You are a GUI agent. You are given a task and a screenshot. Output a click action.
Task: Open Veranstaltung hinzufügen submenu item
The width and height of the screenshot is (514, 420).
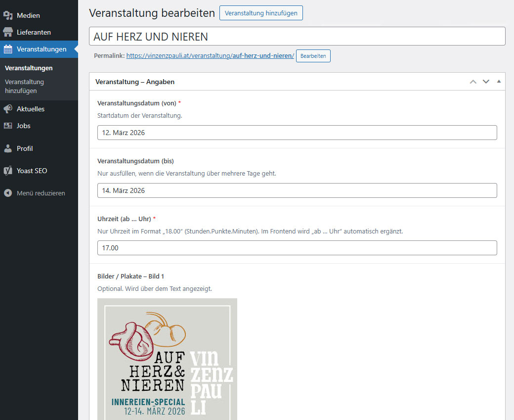pyautogui.click(x=24, y=86)
